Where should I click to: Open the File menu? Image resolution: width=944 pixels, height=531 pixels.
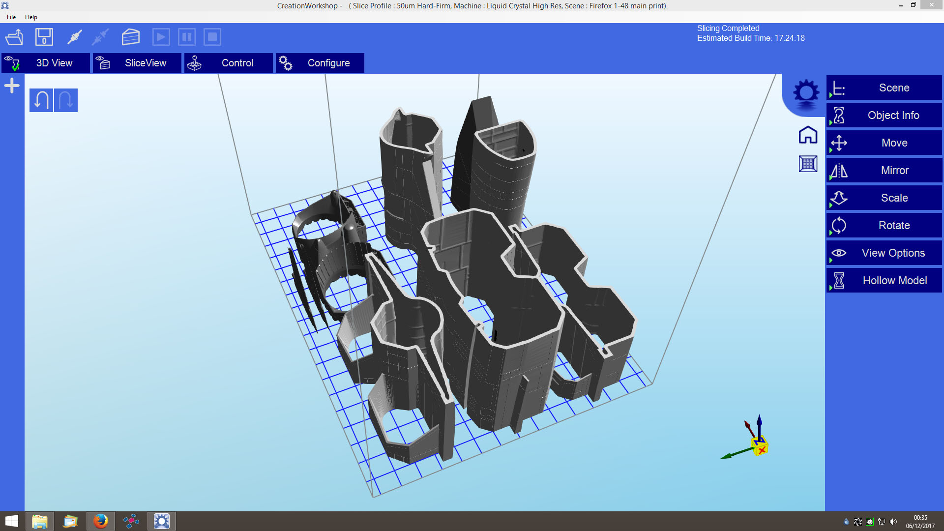[x=11, y=17]
